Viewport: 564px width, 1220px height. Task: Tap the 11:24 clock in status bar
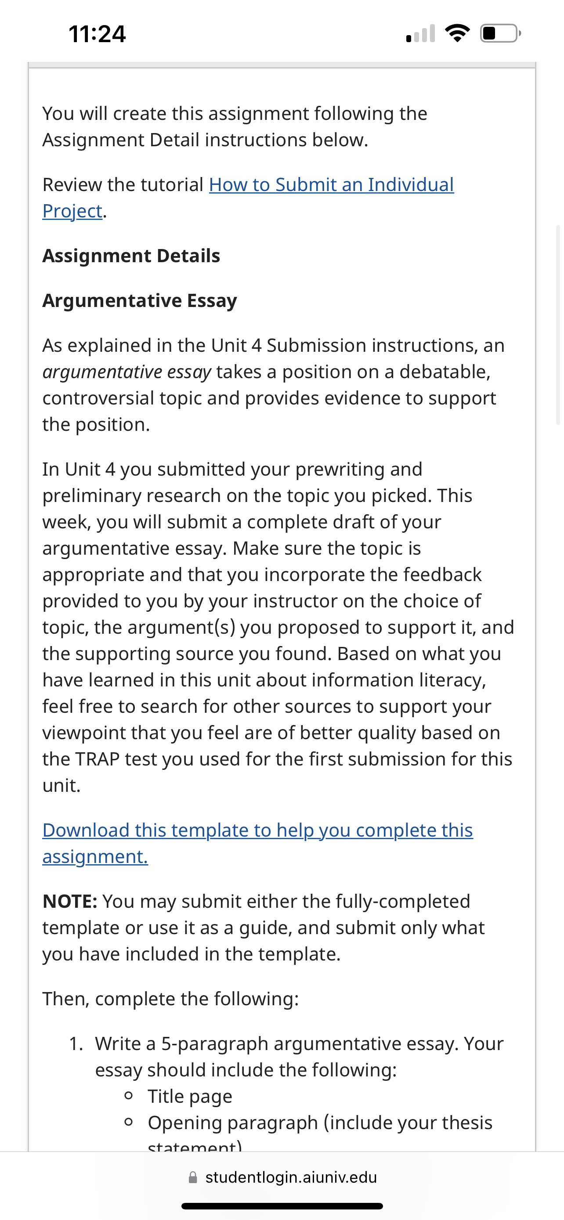coord(97,34)
